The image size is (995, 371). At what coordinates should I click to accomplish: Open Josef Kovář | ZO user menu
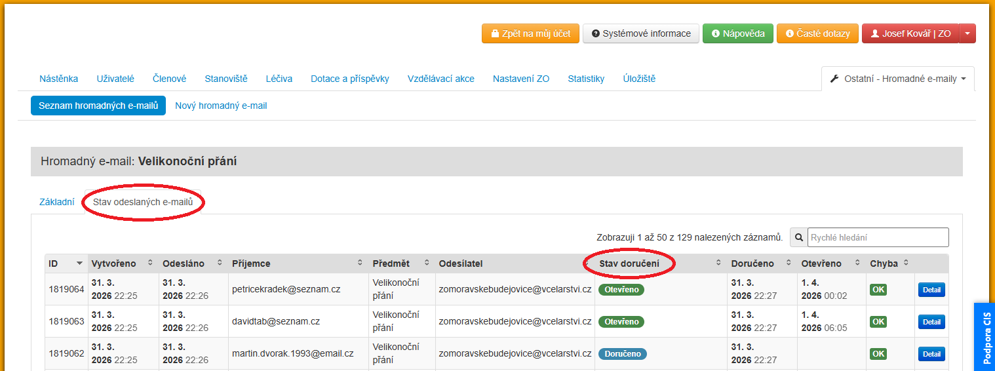click(x=910, y=33)
